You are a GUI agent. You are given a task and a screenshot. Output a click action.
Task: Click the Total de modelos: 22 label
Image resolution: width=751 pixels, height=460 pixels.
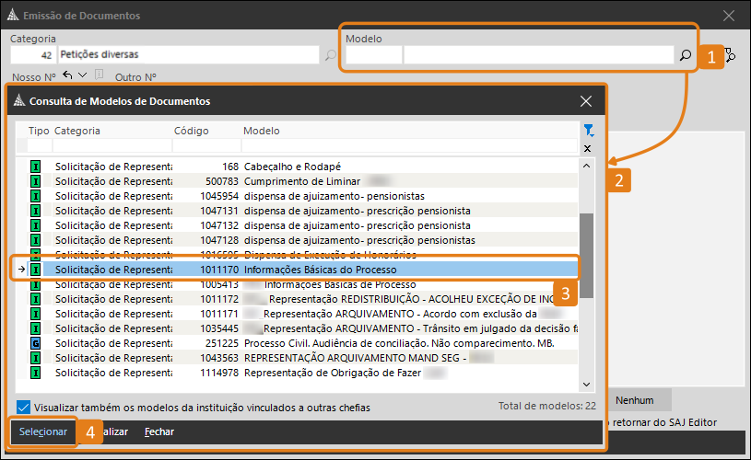(547, 406)
